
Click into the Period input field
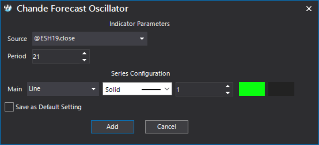[57, 57]
